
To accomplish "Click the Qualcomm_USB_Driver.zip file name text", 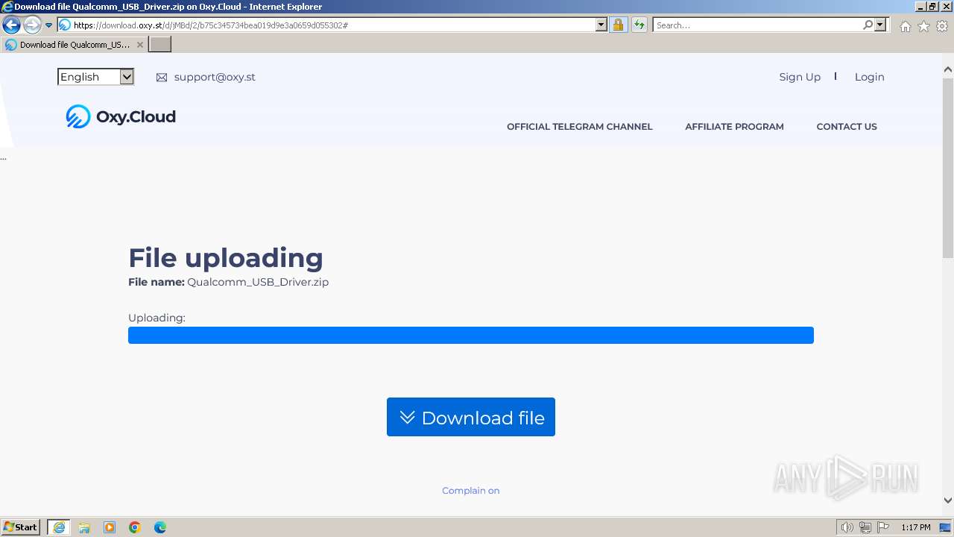I will pyautogui.click(x=258, y=282).
